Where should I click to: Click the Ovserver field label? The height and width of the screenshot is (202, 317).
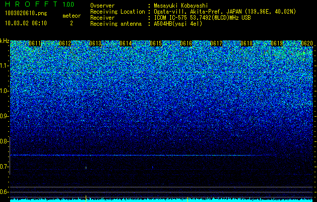(102, 6)
